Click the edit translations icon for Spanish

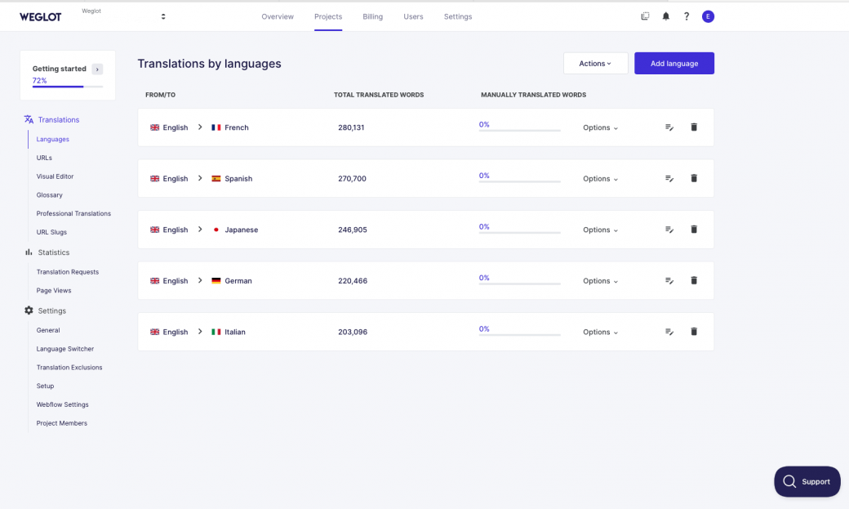tap(669, 178)
